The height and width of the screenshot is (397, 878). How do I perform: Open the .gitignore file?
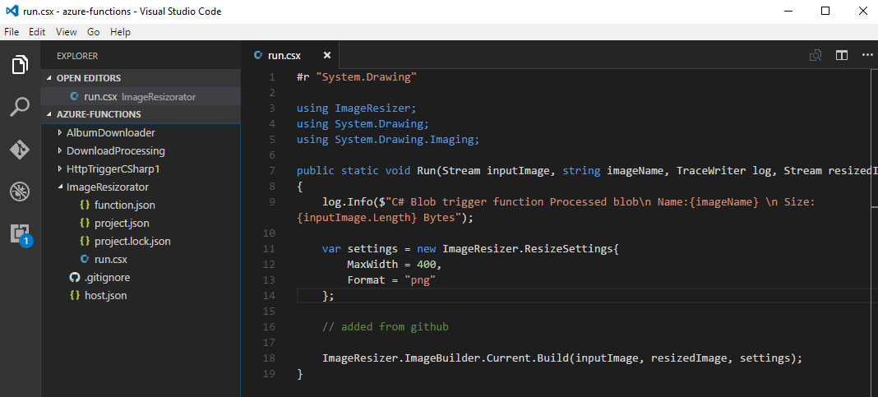pos(107,277)
